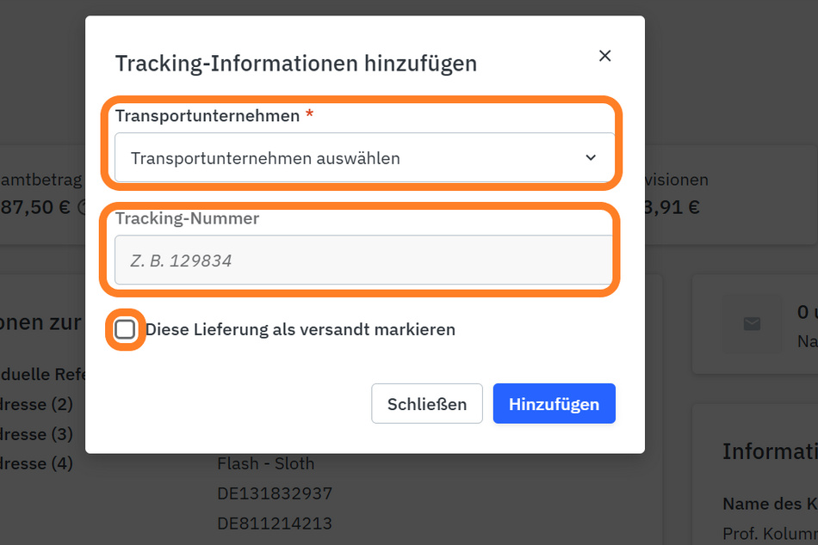Click the VAT number DE131832937

(x=275, y=493)
